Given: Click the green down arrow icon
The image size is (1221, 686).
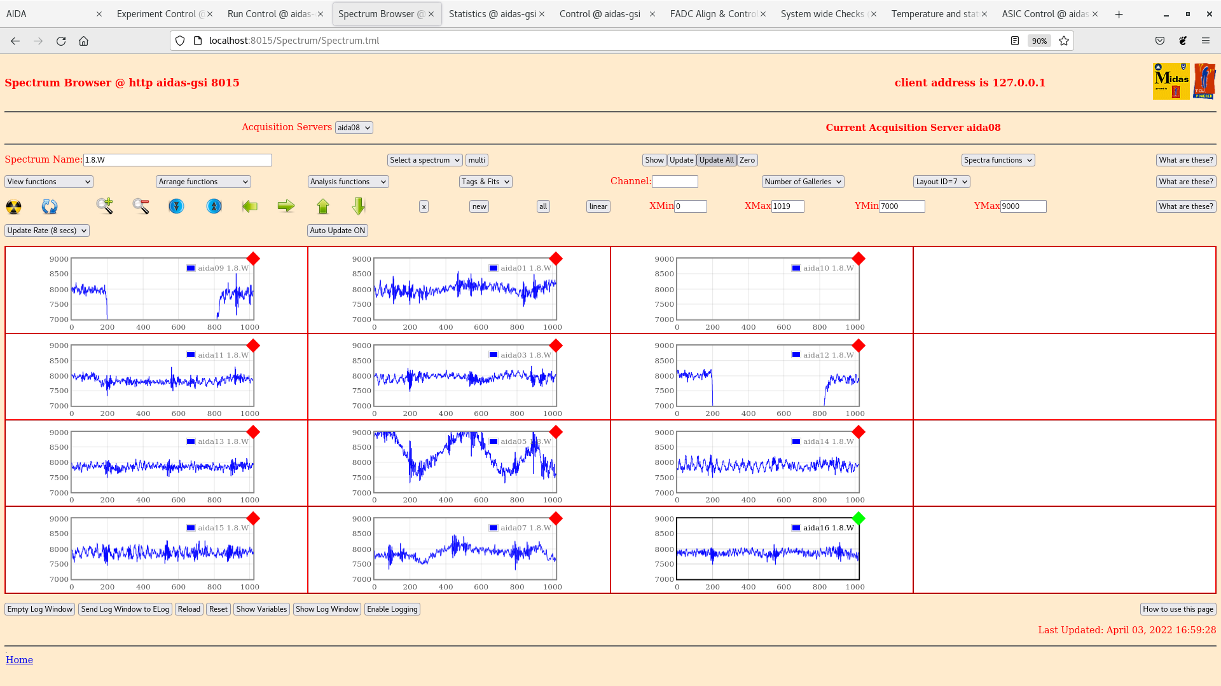Looking at the screenshot, I should tap(359, 206).
